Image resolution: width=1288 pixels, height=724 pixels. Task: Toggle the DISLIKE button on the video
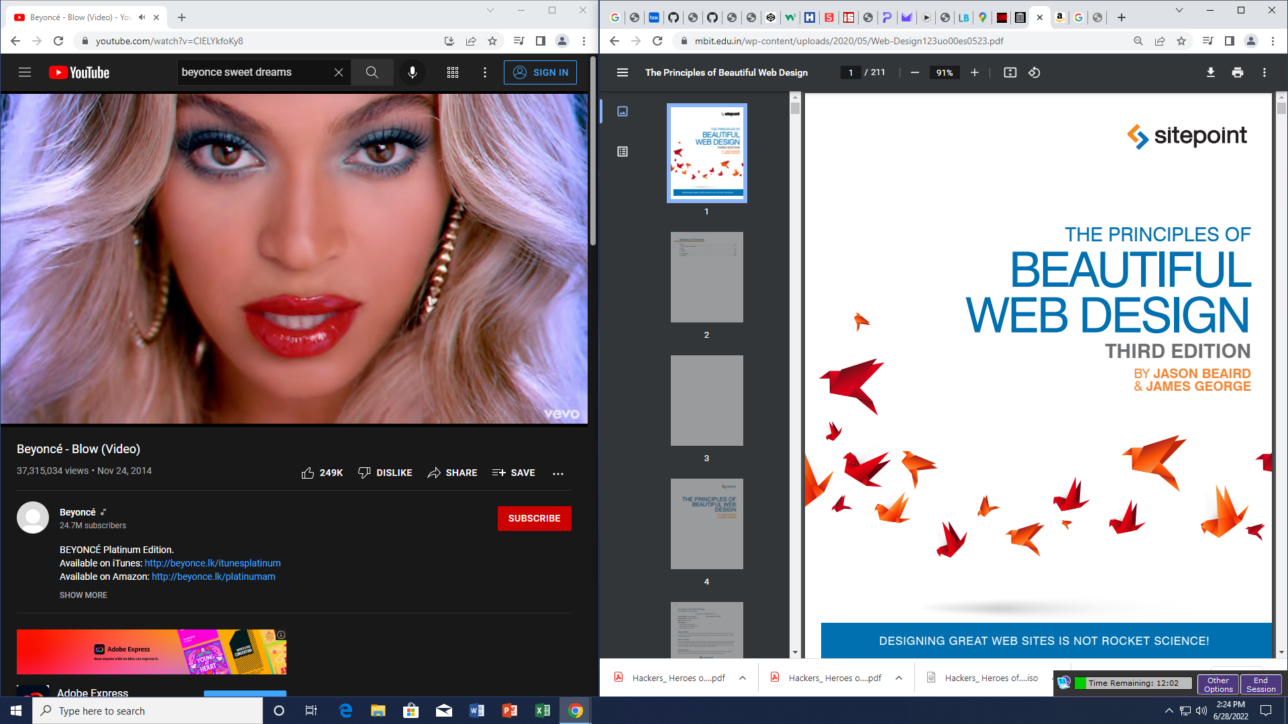(385, 473)
